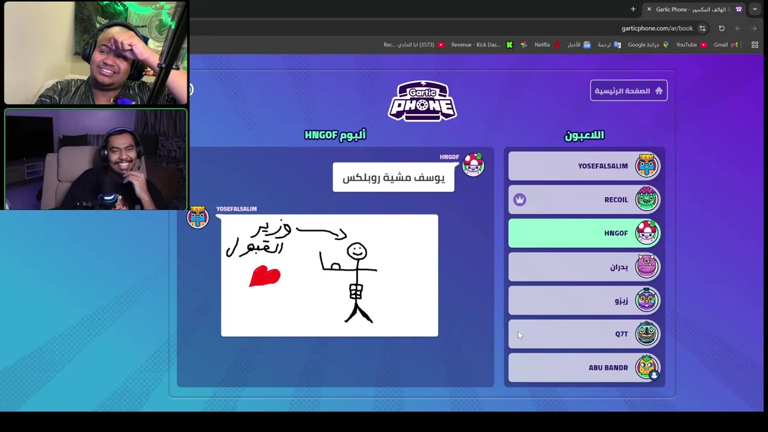Select highlighted player HNGOF
Viewport: 768px width, 432px height.
[584, 233]
